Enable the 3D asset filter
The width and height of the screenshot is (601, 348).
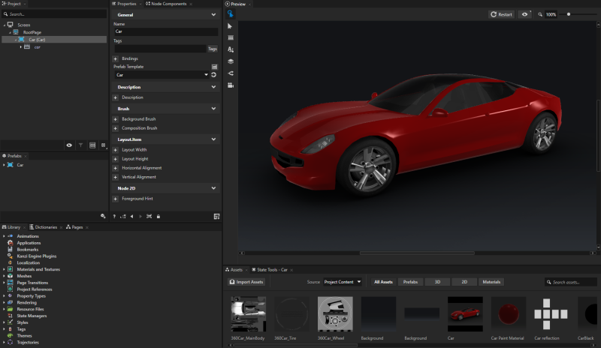point(436,282)
